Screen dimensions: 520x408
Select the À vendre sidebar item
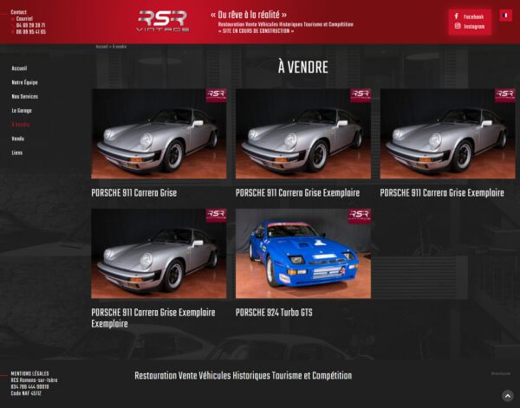click(21, 125)
